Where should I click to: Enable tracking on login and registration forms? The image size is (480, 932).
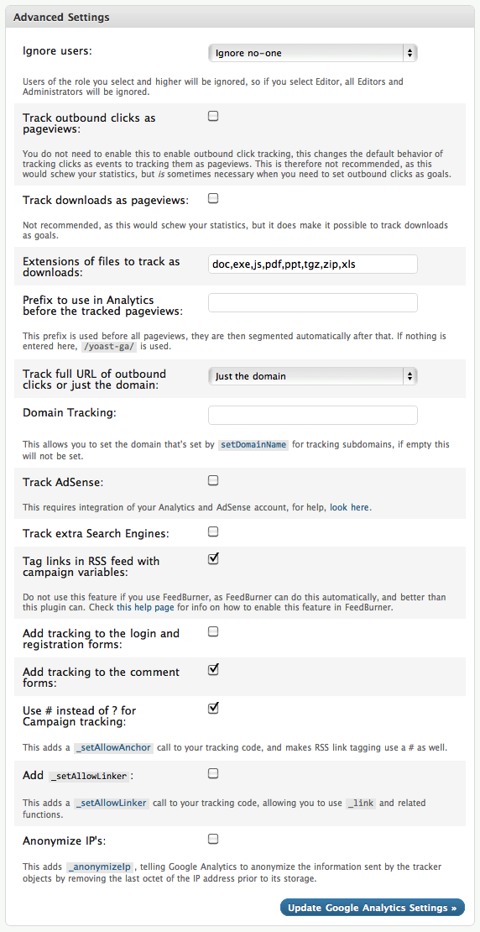[213, 631]
